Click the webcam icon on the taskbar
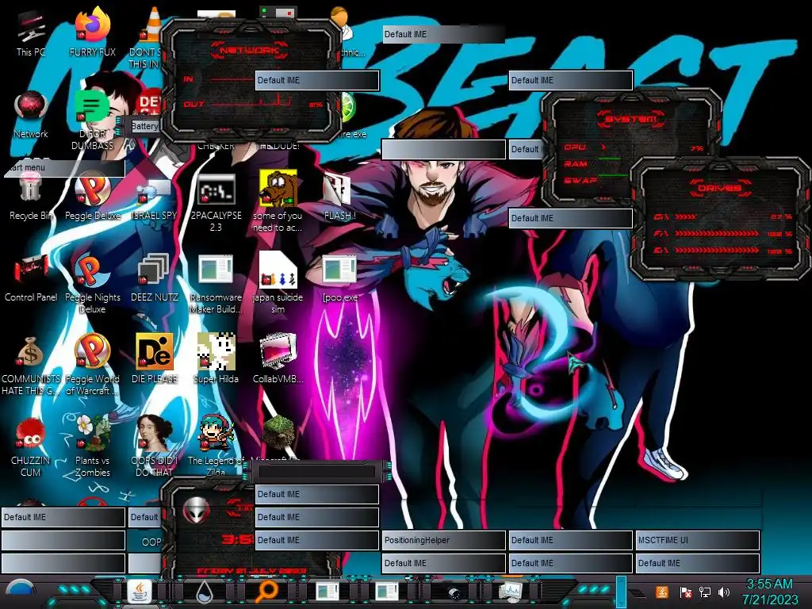This screenshot has height=609, width=812. tap(453, 592)
